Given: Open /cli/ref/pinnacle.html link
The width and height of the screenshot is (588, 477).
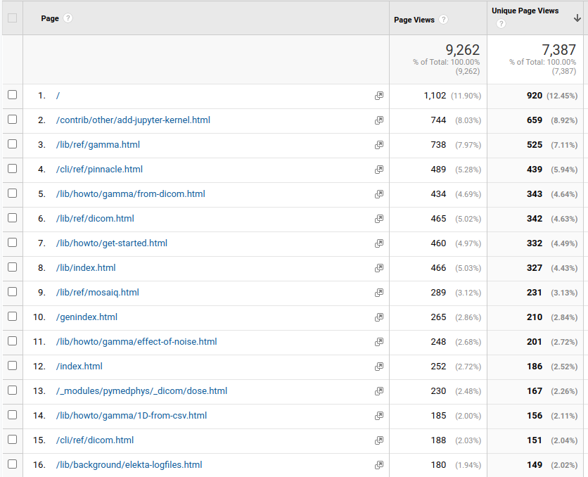Looking at the screenshot, I should [x=99, y=170].
